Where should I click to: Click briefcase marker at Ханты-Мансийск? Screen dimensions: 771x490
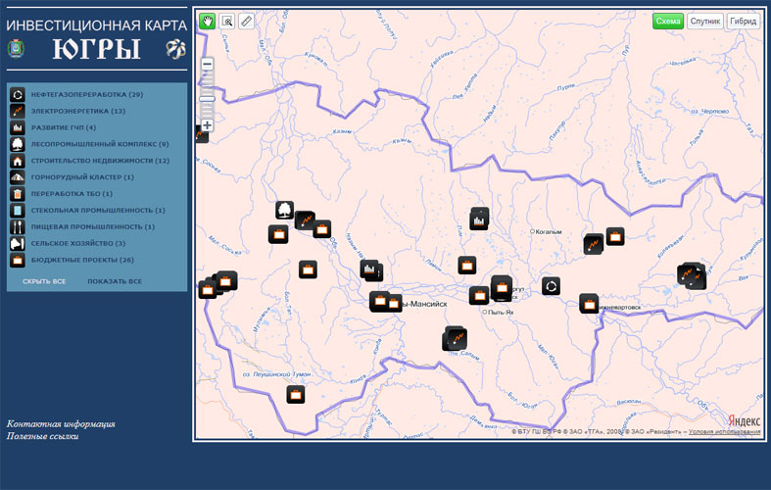pyautogui.click(x=380, y=301)
